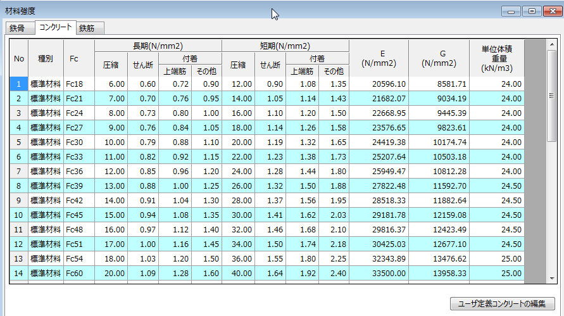Click the 長期(N/mm2) group header

[158, 46]
